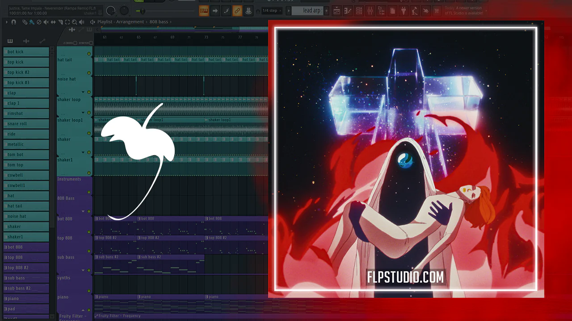572x321 pixels.
Task: Select the Paint brush tool
Action: point(32,22)
